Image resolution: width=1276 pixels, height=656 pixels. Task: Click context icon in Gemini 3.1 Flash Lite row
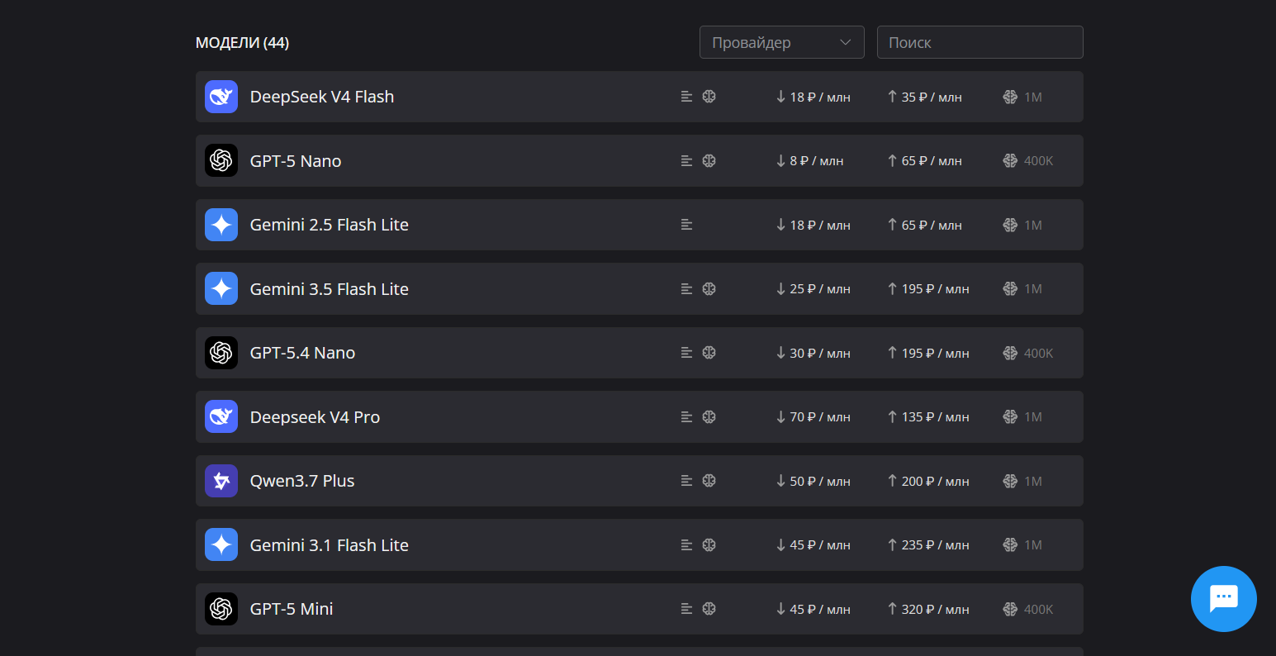tap(1010, 545)
